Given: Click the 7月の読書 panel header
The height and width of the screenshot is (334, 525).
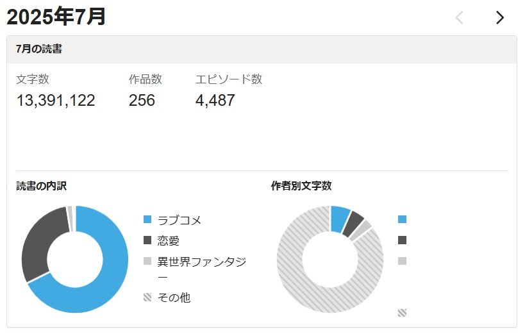Looking at the screenshot, I should [x=262, y=49].
